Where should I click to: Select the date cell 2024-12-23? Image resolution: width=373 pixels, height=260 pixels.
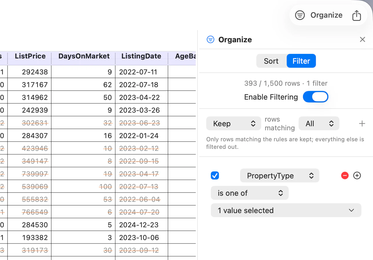[x=142, y=225]
